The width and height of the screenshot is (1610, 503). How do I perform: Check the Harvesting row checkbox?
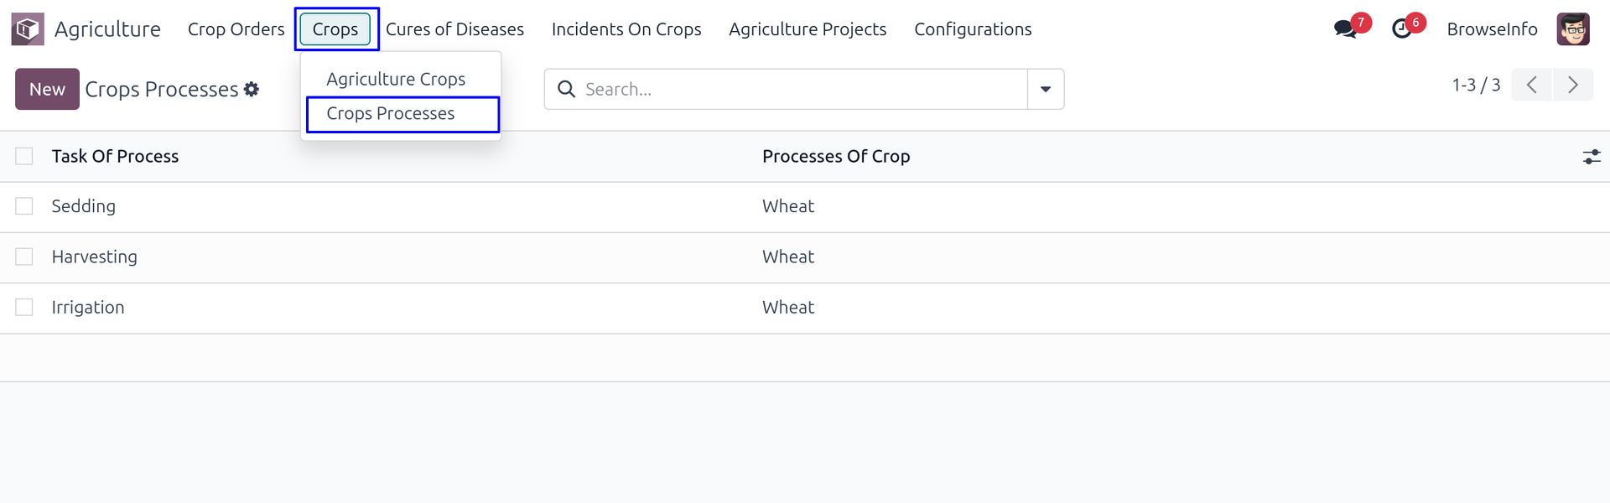(24, 257)
